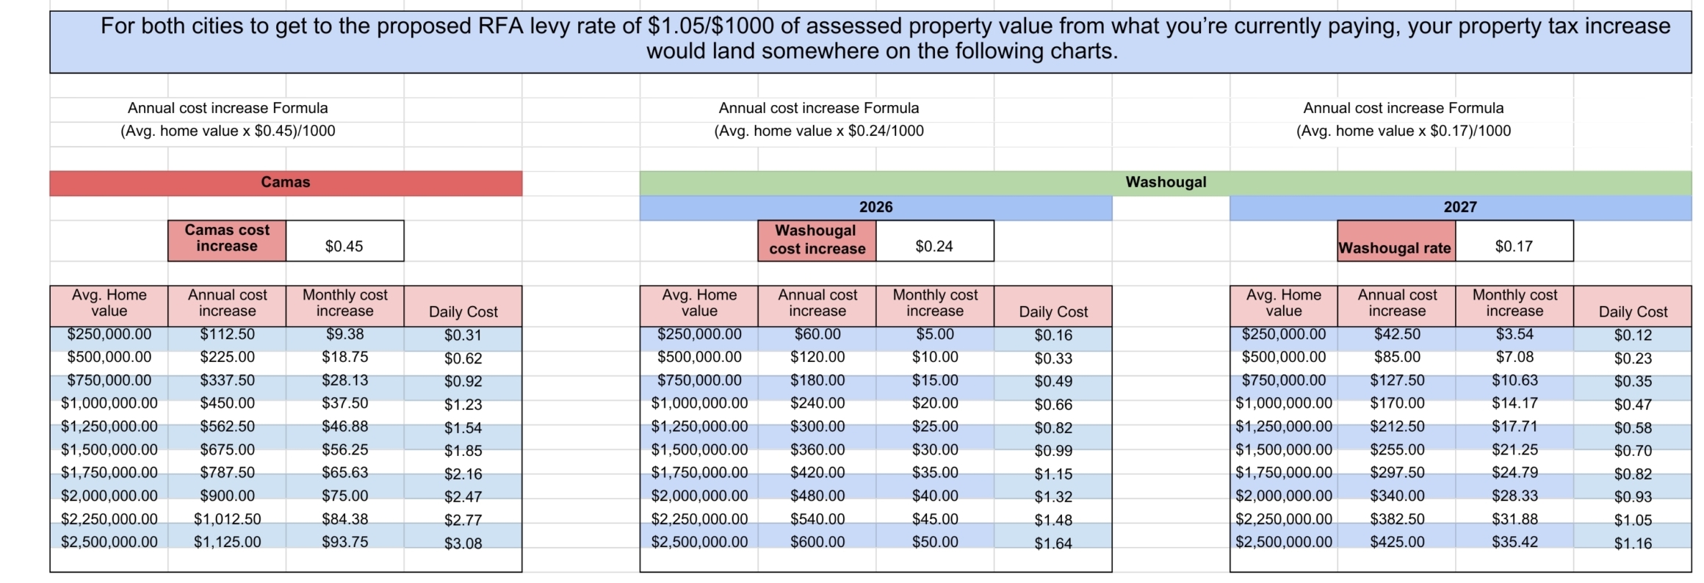Click $500,000.00 home value in Camas table
This screenshot has width=1704, height=583.
click(109, 358)
